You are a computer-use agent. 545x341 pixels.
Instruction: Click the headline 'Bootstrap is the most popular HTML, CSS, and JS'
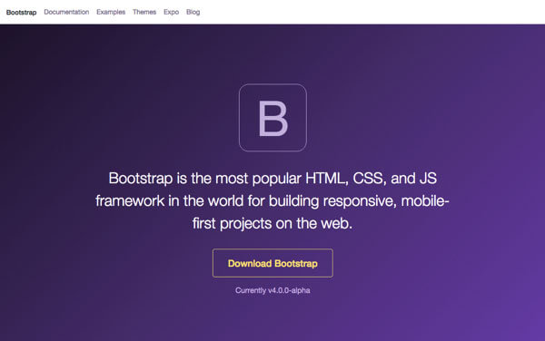tap(272, 179)
